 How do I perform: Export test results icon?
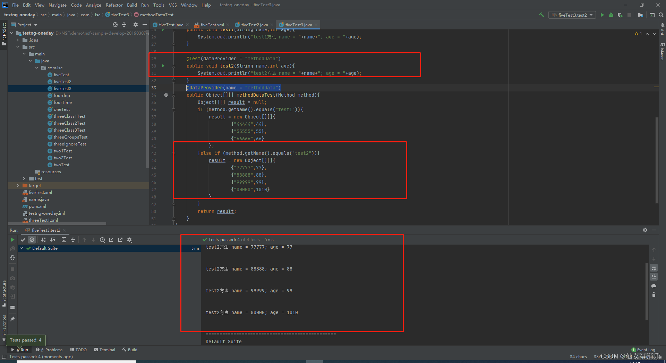coord(120,240)
